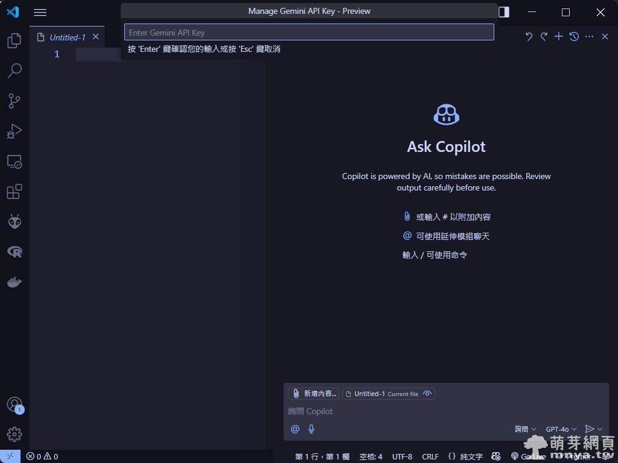Click the Enter Gemini API Key field
The image size is (618, 463).
tap(309, 33)
